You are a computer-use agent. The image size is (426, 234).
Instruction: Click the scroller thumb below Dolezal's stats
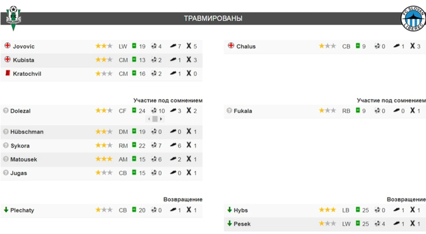pyautogui.click(x=155, y=119)
